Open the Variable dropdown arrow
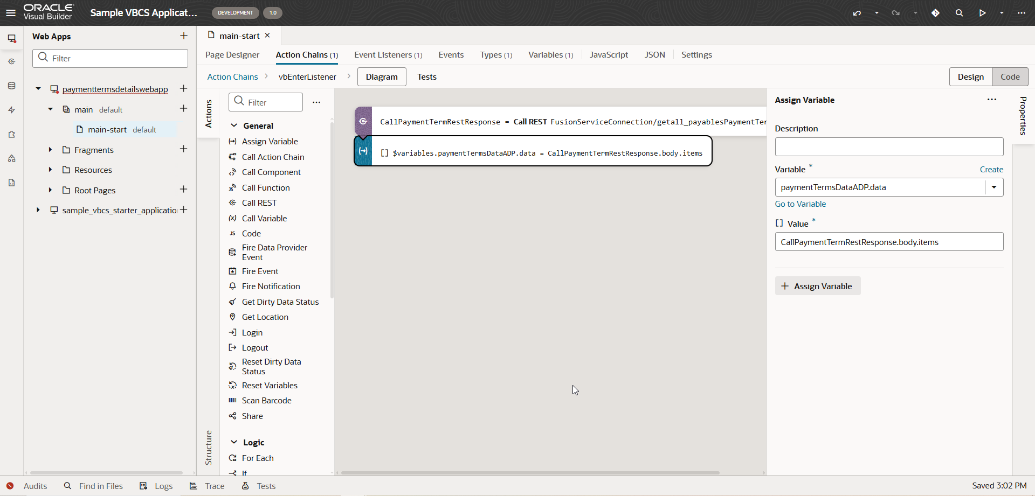Image resolution: width=1035 pixels, height=496 pixels. pos(994,187)
